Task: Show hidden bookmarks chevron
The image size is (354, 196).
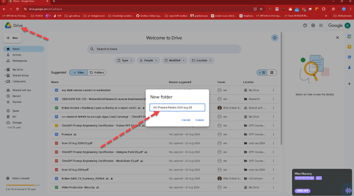Action: tap(326, 16)
